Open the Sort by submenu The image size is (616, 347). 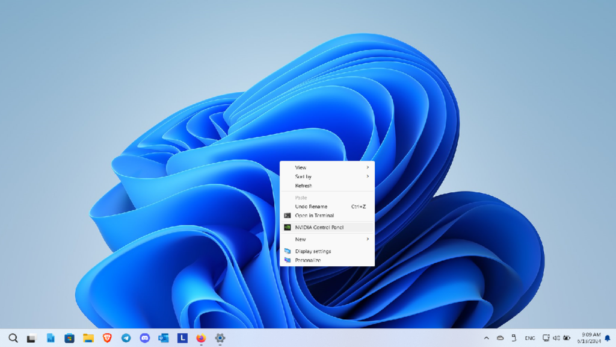[x=327, y=177]
